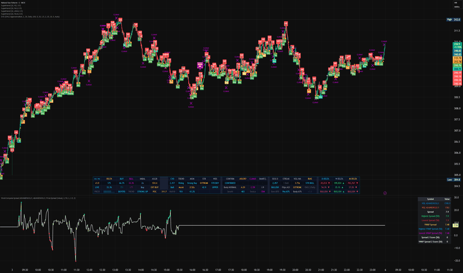
Task: Select the Stock Compare Spread indicator legend
Action: tap(38, 198)
